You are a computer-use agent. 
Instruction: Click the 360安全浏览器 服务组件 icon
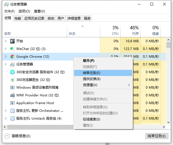click(x=12, y=72)
